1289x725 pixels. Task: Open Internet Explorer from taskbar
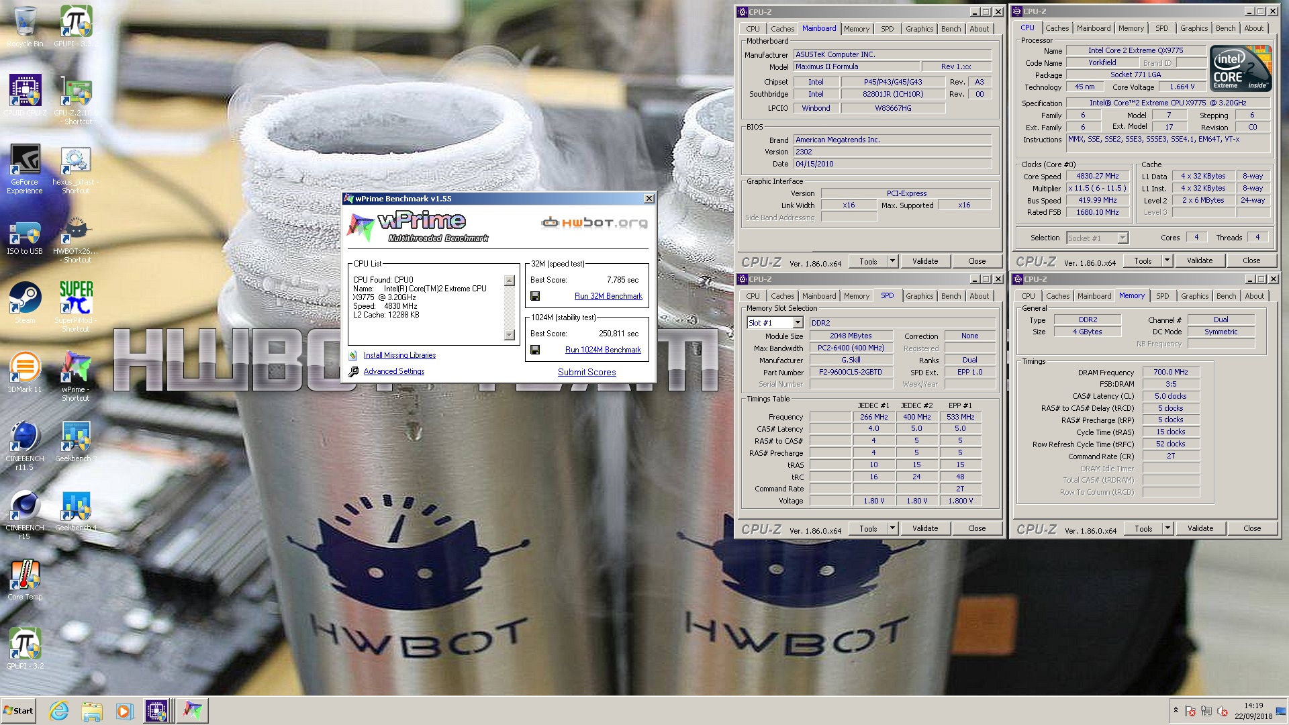tap(59, 711)
